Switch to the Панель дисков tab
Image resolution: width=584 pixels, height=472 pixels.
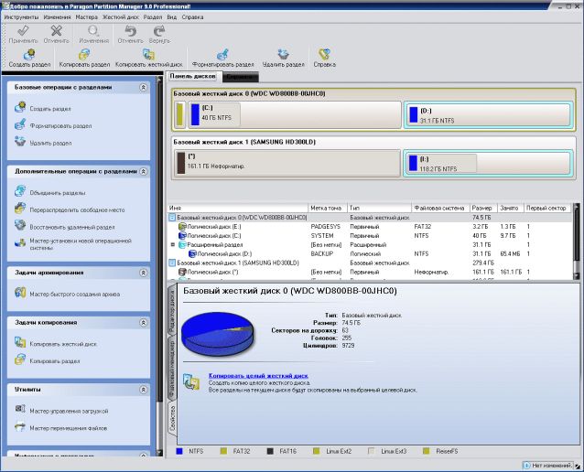193,76
